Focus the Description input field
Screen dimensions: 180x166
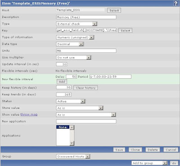(x=86, y=17)
